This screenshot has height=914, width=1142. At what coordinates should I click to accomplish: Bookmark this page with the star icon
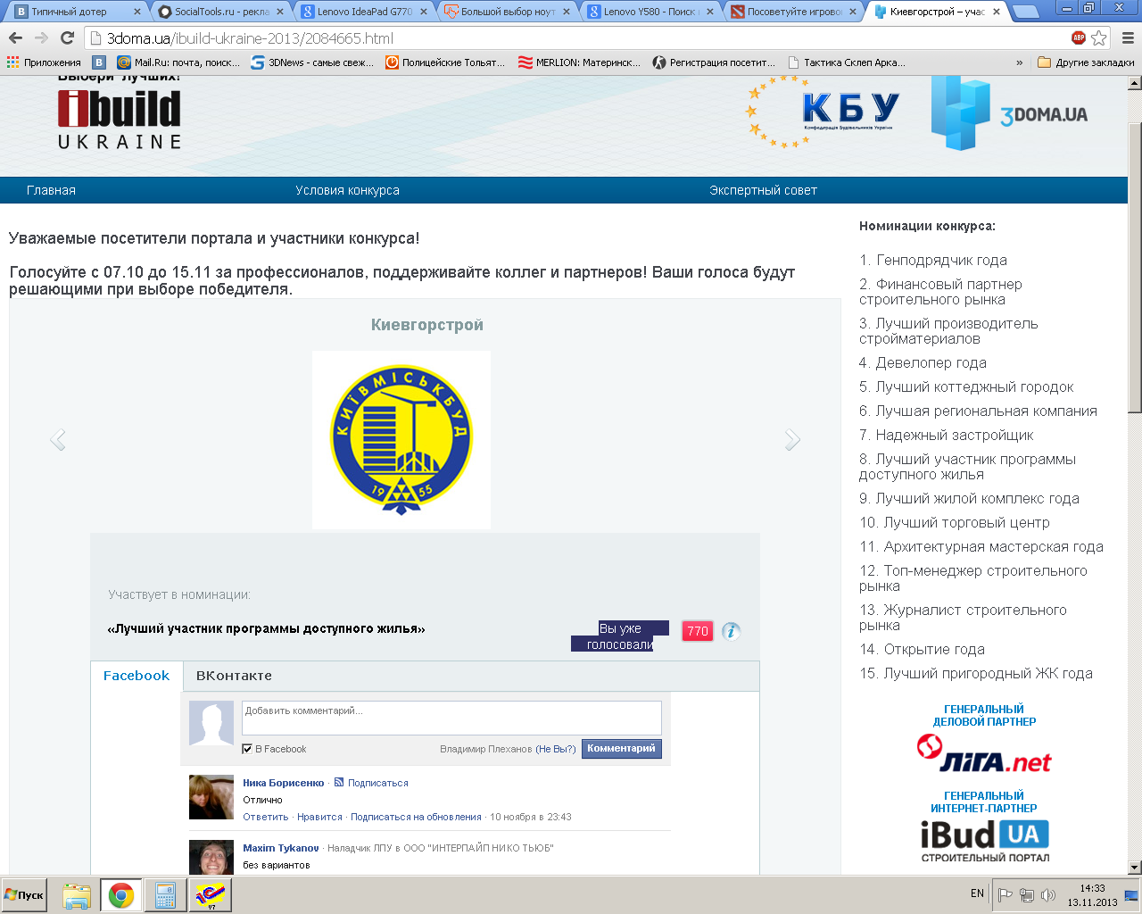tap(1099, 38)
